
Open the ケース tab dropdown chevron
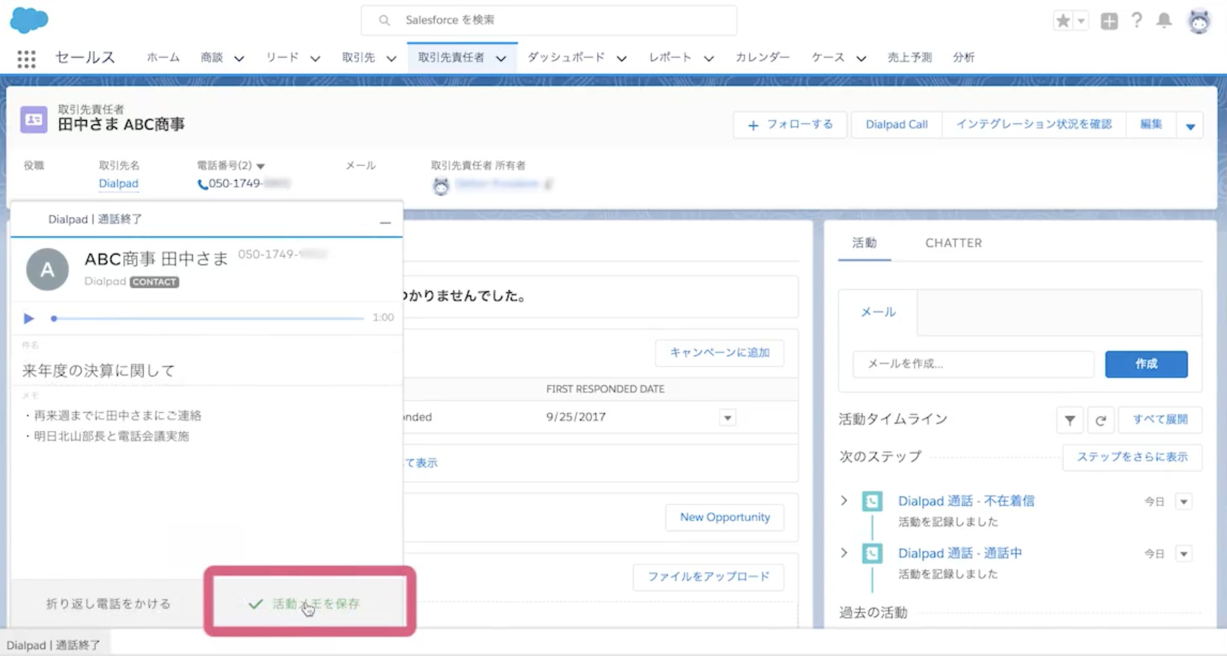point(861,58)
